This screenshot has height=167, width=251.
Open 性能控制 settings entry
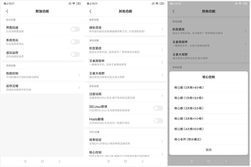click(42, 75)
